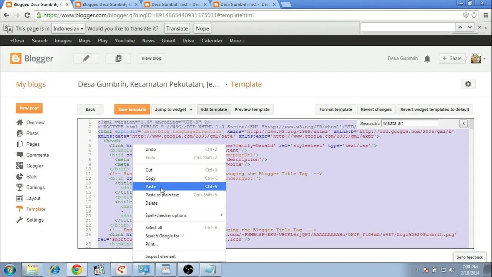This screenshot has height=277, width=492.
Task: Open the posts list icon button
Action: coord(118,58)
